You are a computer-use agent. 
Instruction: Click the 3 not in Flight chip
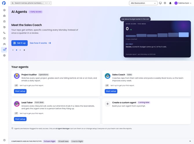click(x=77, y=141)
